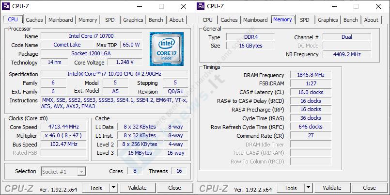390x195 pixels.
Task: Click L1 Data value 8 x 32 KBytes
Action: pyautogui.click(x=140, y=127)
